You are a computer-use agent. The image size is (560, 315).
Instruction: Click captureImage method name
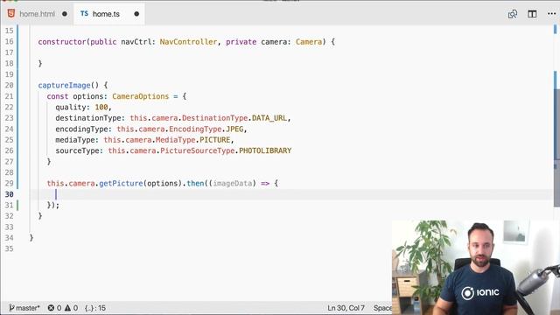click(x=64, y=86)
